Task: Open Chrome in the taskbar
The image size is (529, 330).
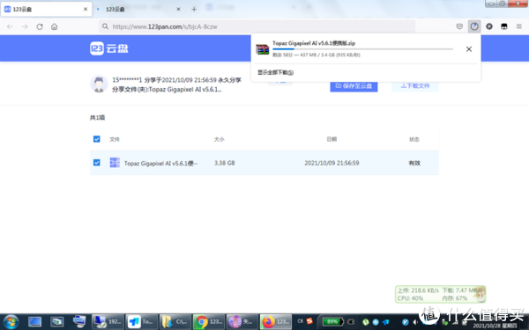Action: pos(208,322)
